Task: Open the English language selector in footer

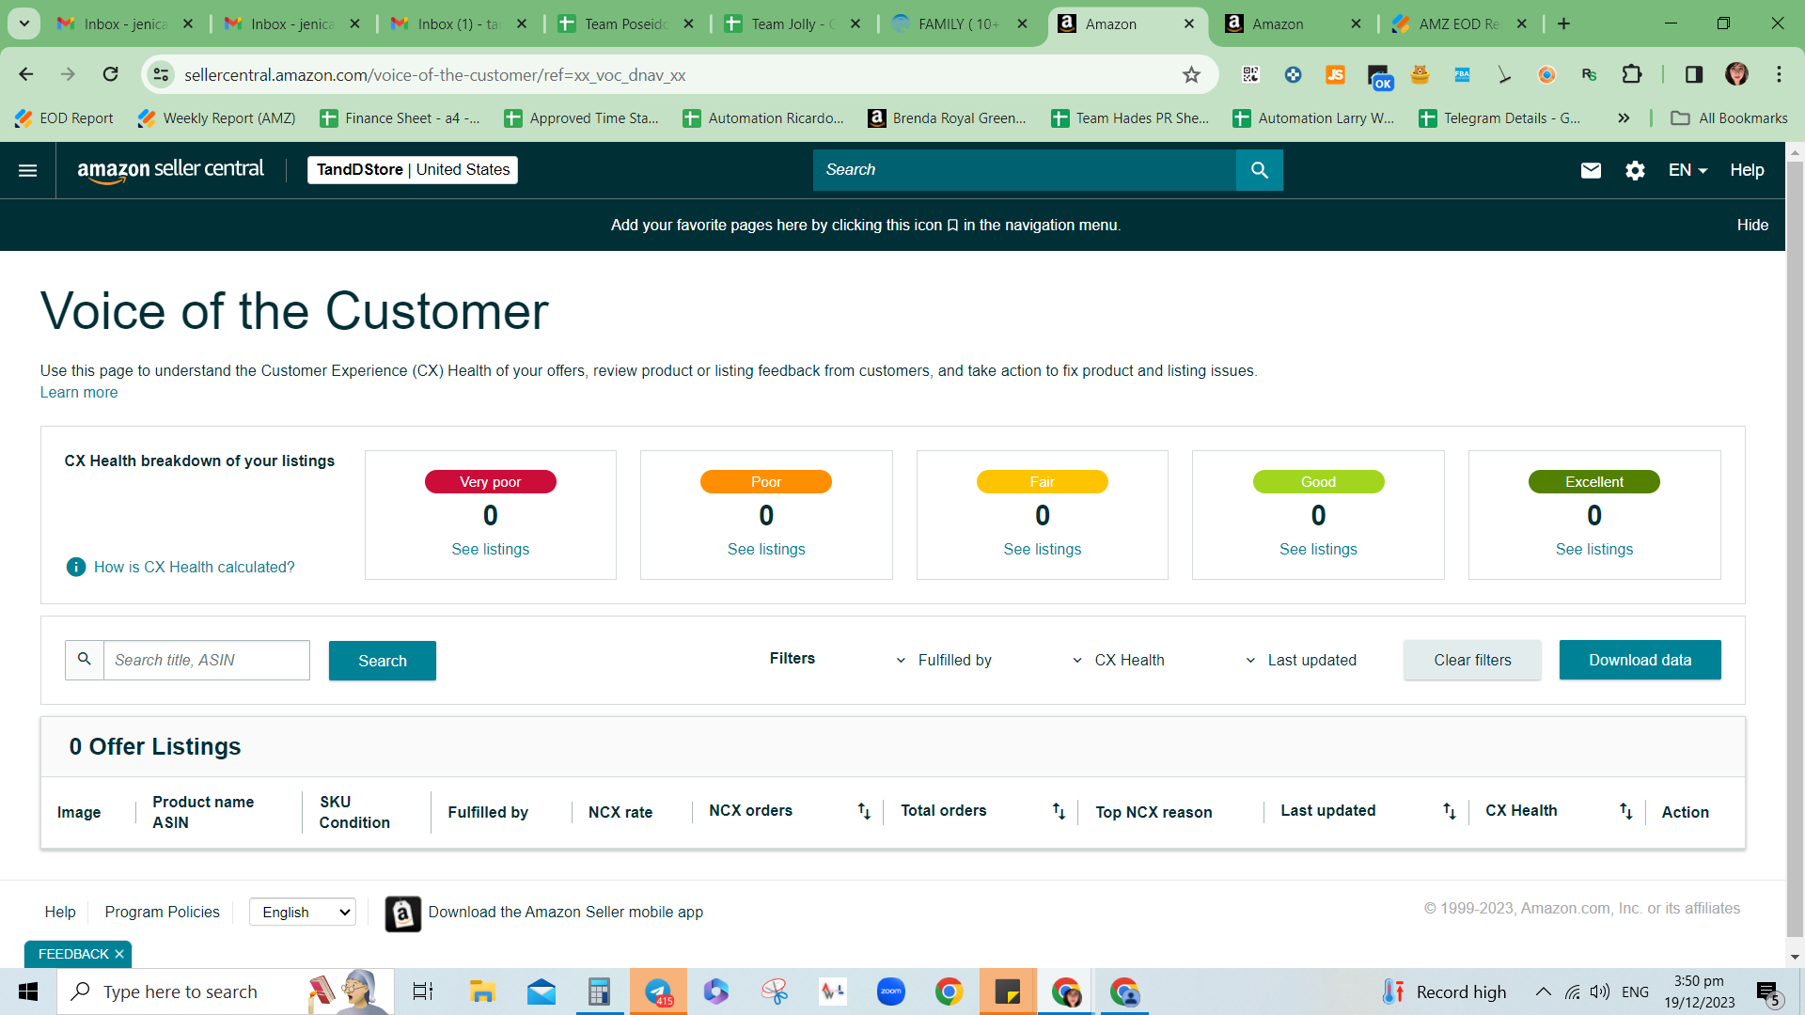Action: point(303,912)
